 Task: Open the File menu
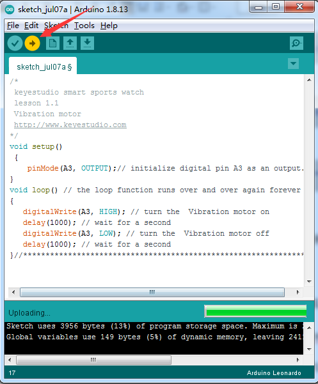click(x=13, y=26)
